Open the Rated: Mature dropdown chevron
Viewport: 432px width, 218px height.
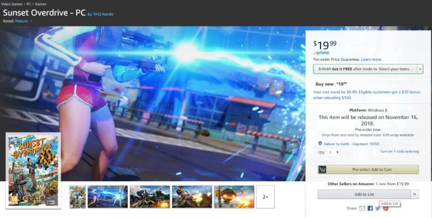(x=31, y=21)
